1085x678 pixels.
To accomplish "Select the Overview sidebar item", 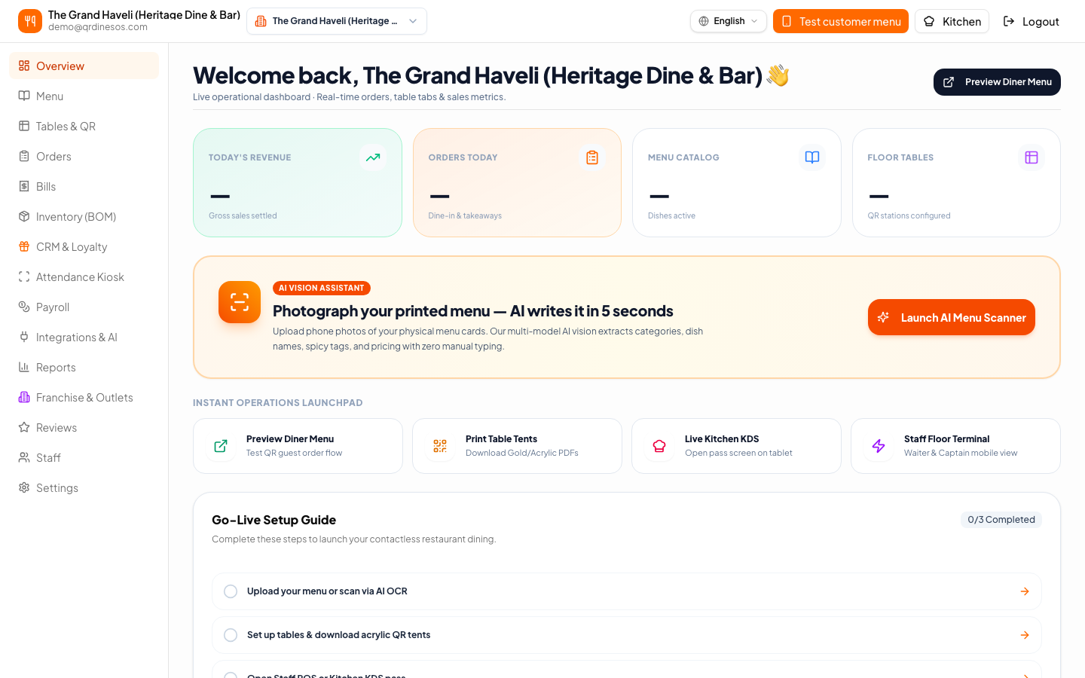I will point(84,66).
